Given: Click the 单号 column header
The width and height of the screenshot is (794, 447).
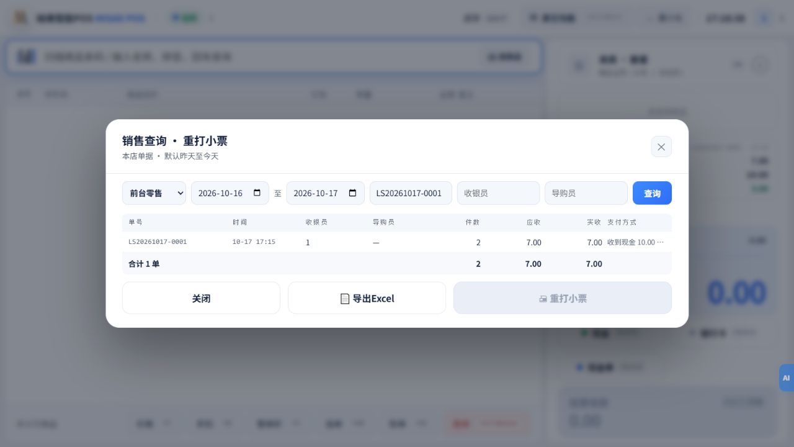Looking at the screenshot, I should tap(136, 222).
